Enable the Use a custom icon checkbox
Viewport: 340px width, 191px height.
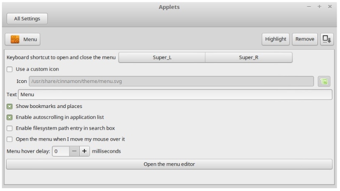click(x=9, y=69)
